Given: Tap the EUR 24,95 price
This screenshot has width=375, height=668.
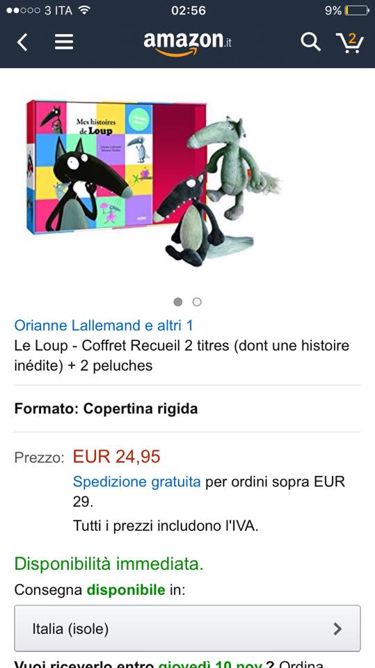Looking at the screenshot, I should pyautogui.click(x=116, y=456).
